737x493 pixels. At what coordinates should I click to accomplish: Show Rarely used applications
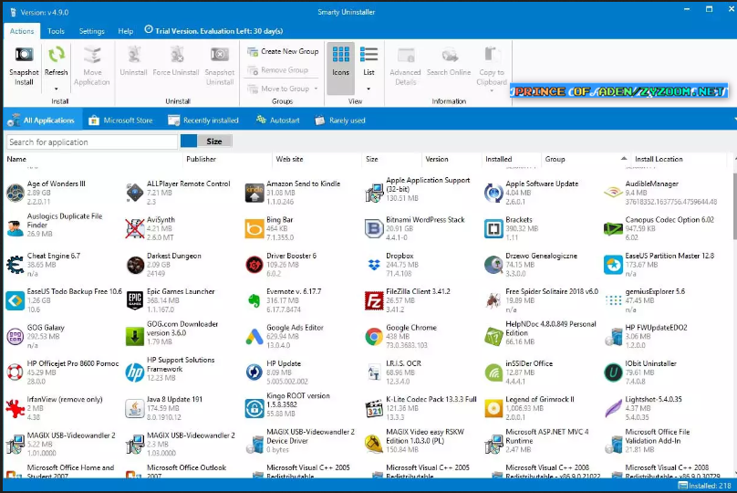(340, 121)
